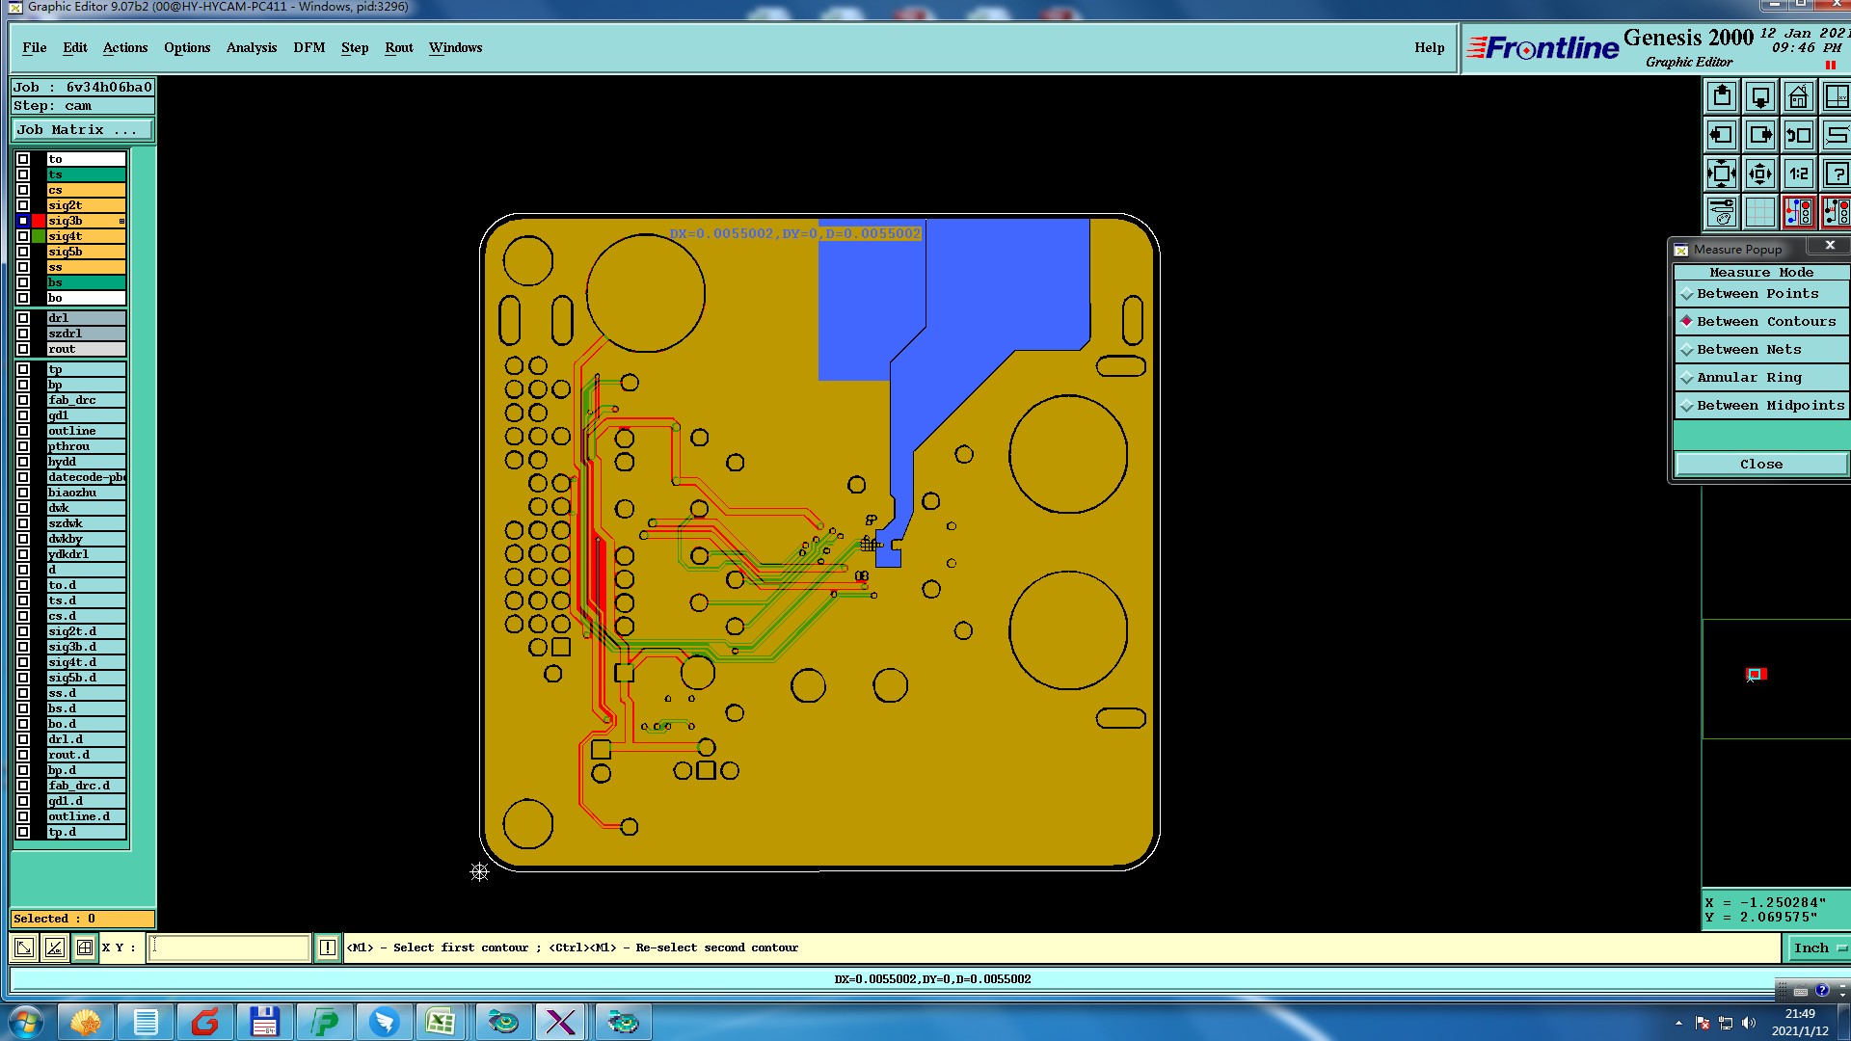Viewport: 1851px width, 1041px height.
Task: Open the wrench and palette settings icon
Action: point(1722,212)
